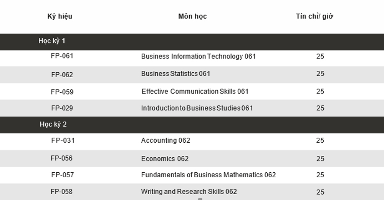Open the Economics 062 course
Screen dimensions: 384x200
(x=165, y=158)
